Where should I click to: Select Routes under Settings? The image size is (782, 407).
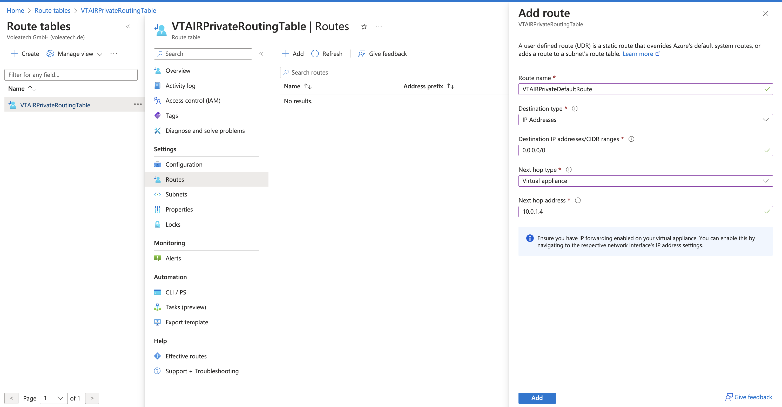[x=206, y=179]
